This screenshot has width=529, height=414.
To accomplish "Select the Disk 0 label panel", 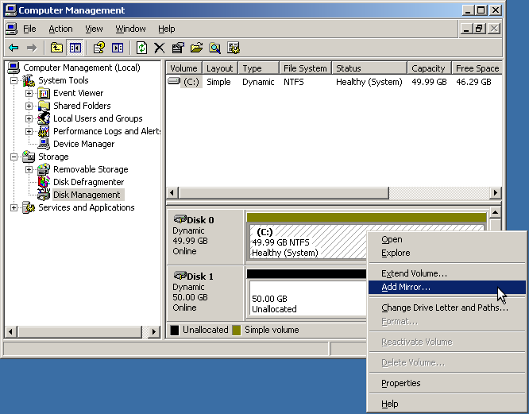I will point(206,237).
